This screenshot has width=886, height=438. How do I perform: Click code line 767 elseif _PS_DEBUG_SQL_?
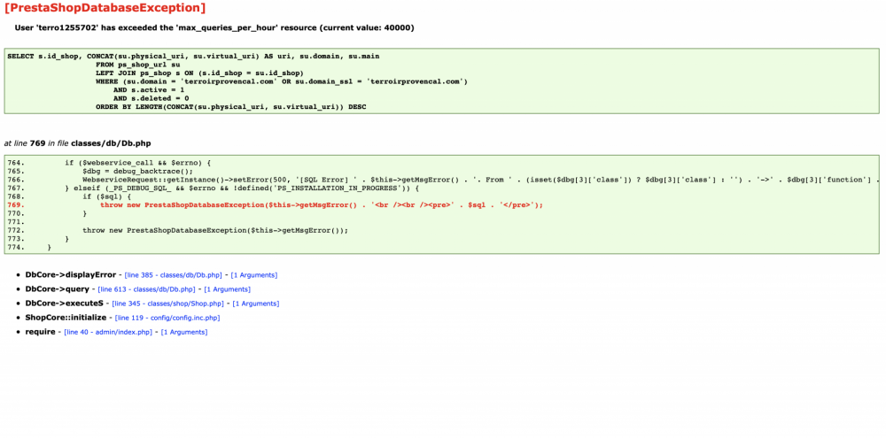pos(241,188)
